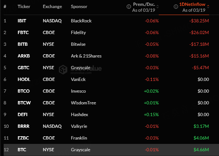Image resolution: width=219 pixels, height=156 pixels.
Task: Click the BTCW ticker
Action: [x=23, y=103]
